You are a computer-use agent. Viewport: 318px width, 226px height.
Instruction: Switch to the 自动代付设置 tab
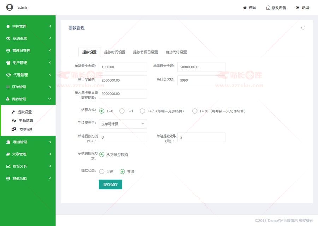tap(176, 52)
